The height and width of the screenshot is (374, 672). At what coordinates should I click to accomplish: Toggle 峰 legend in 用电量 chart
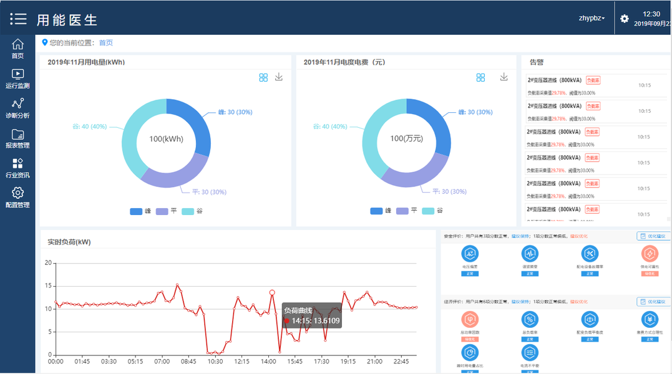[140, 211]
